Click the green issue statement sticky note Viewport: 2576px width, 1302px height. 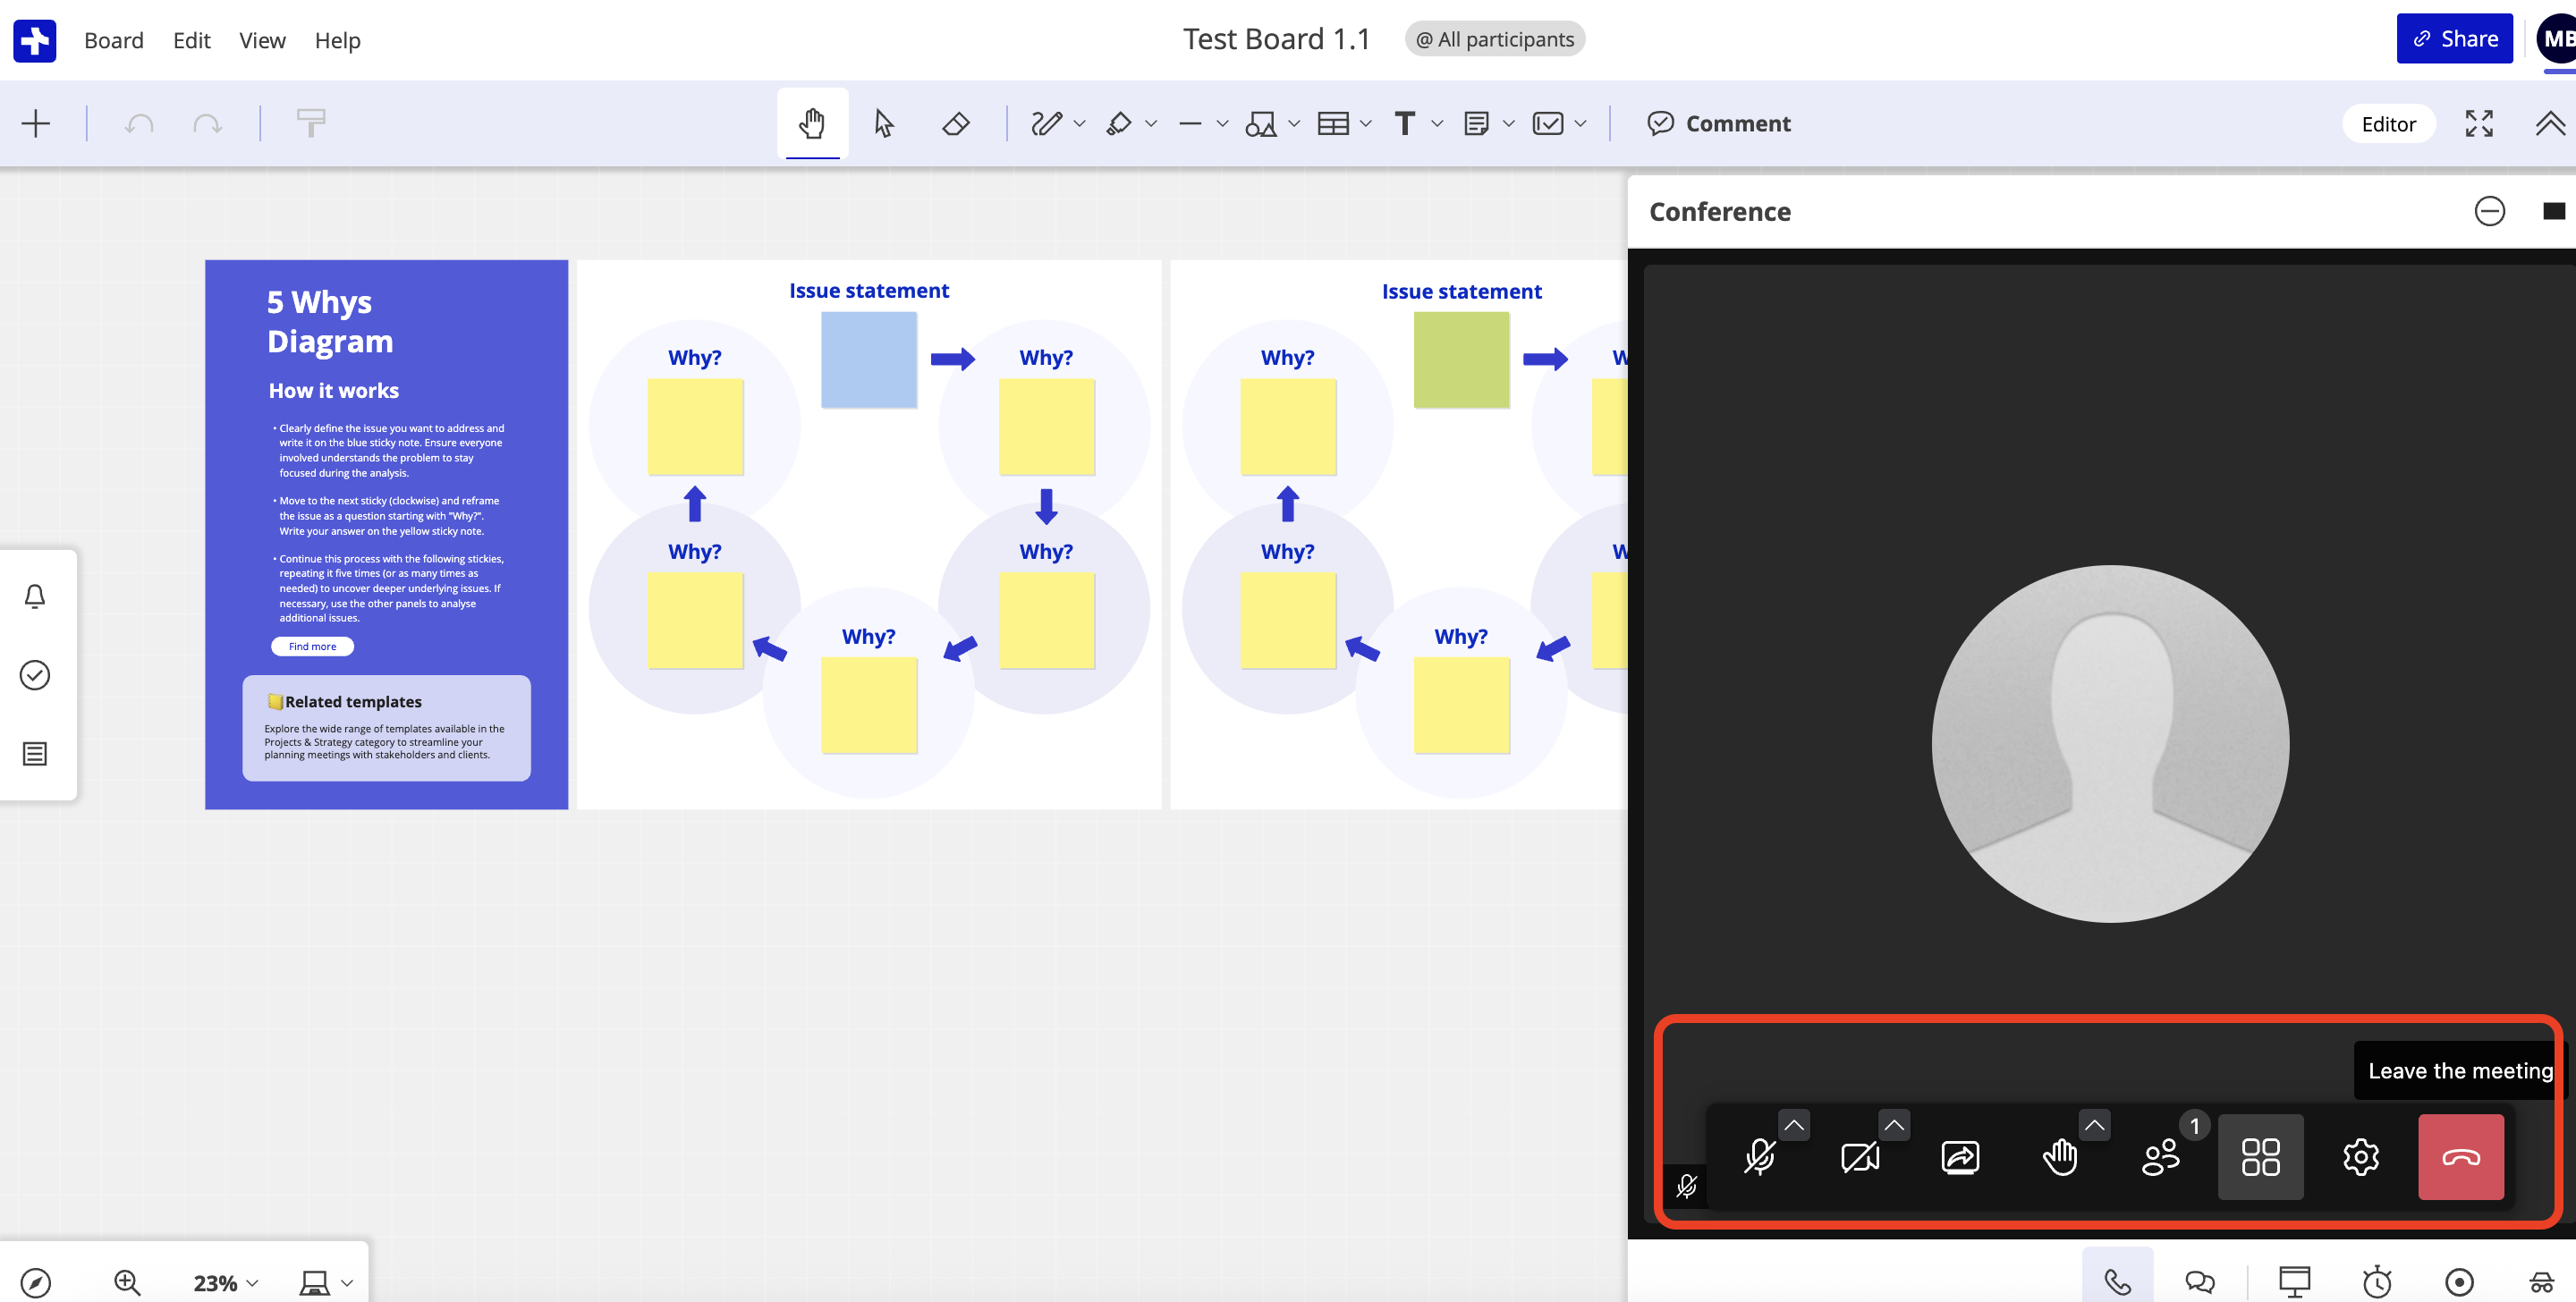1461,359
